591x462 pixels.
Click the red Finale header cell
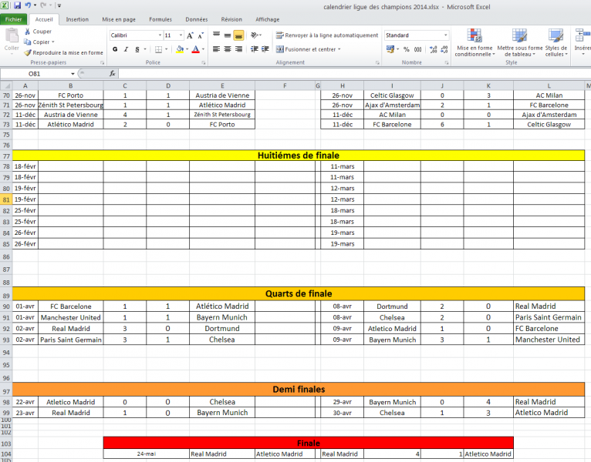pos(309,444)
